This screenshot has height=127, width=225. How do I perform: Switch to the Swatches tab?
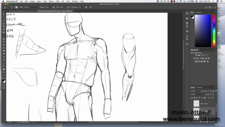click(199, 12)
